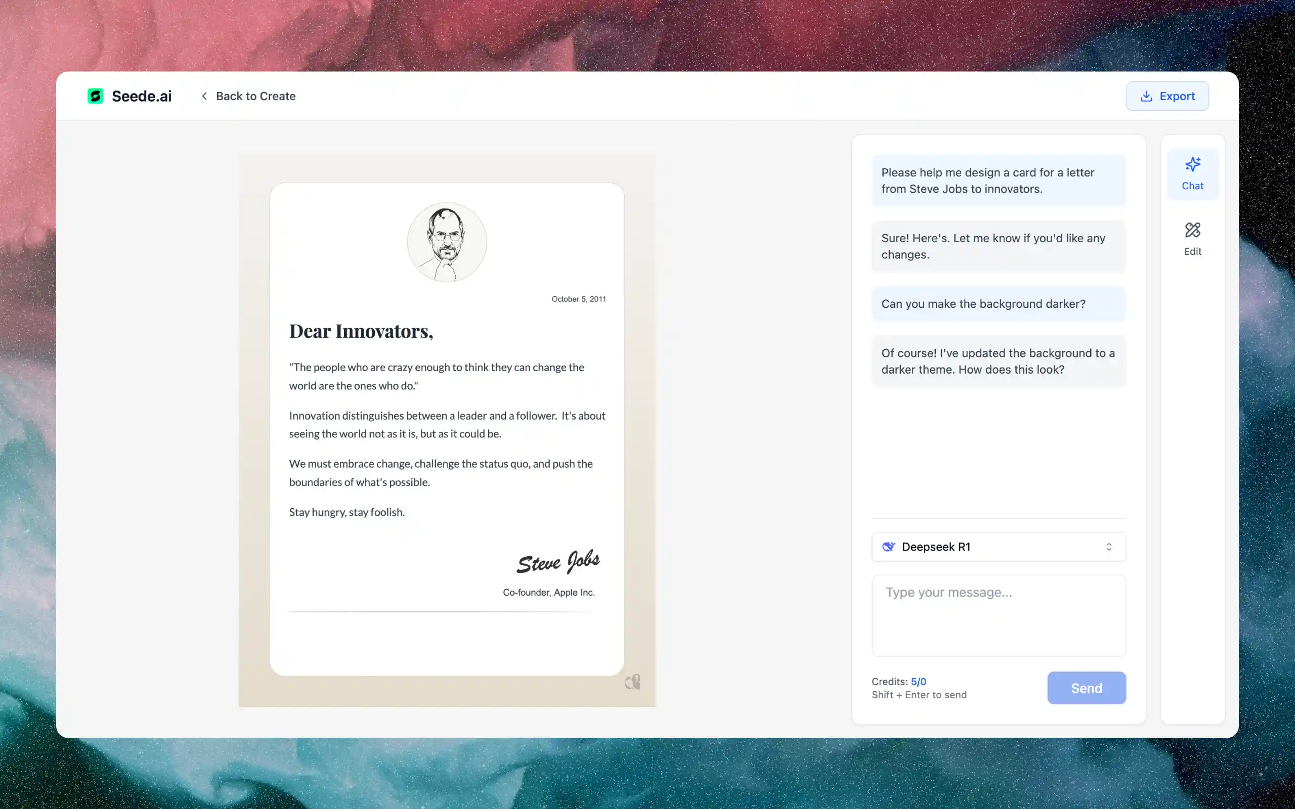
Task: Click the message input field
Action: tap(999, 615)
